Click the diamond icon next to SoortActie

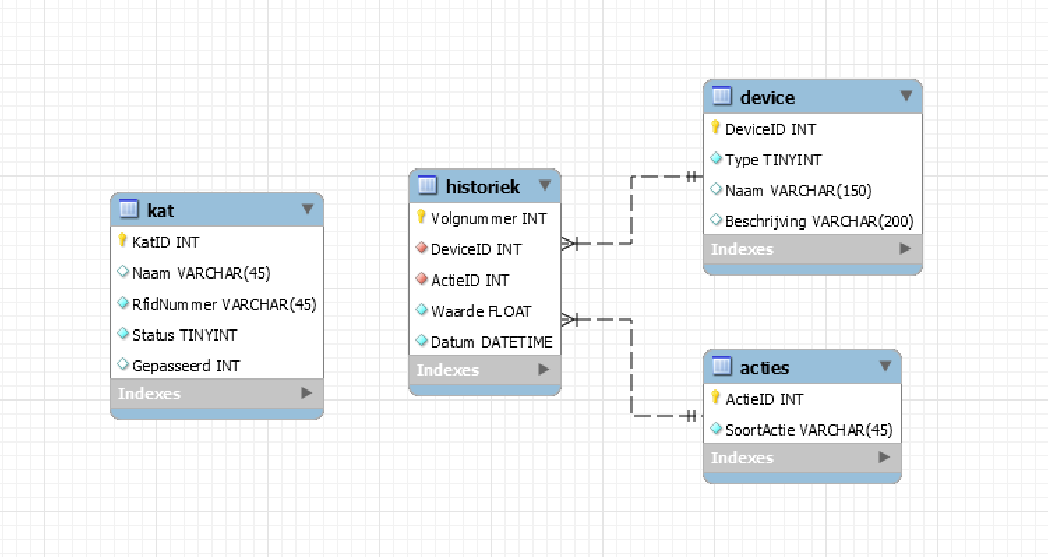click(x=716, y=429)
